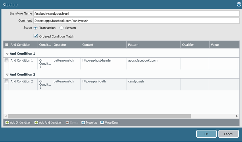This screenshot has width=242, height=142.
Task: Click the left scroll arrow of the table
Action: (x=6, y=116)
